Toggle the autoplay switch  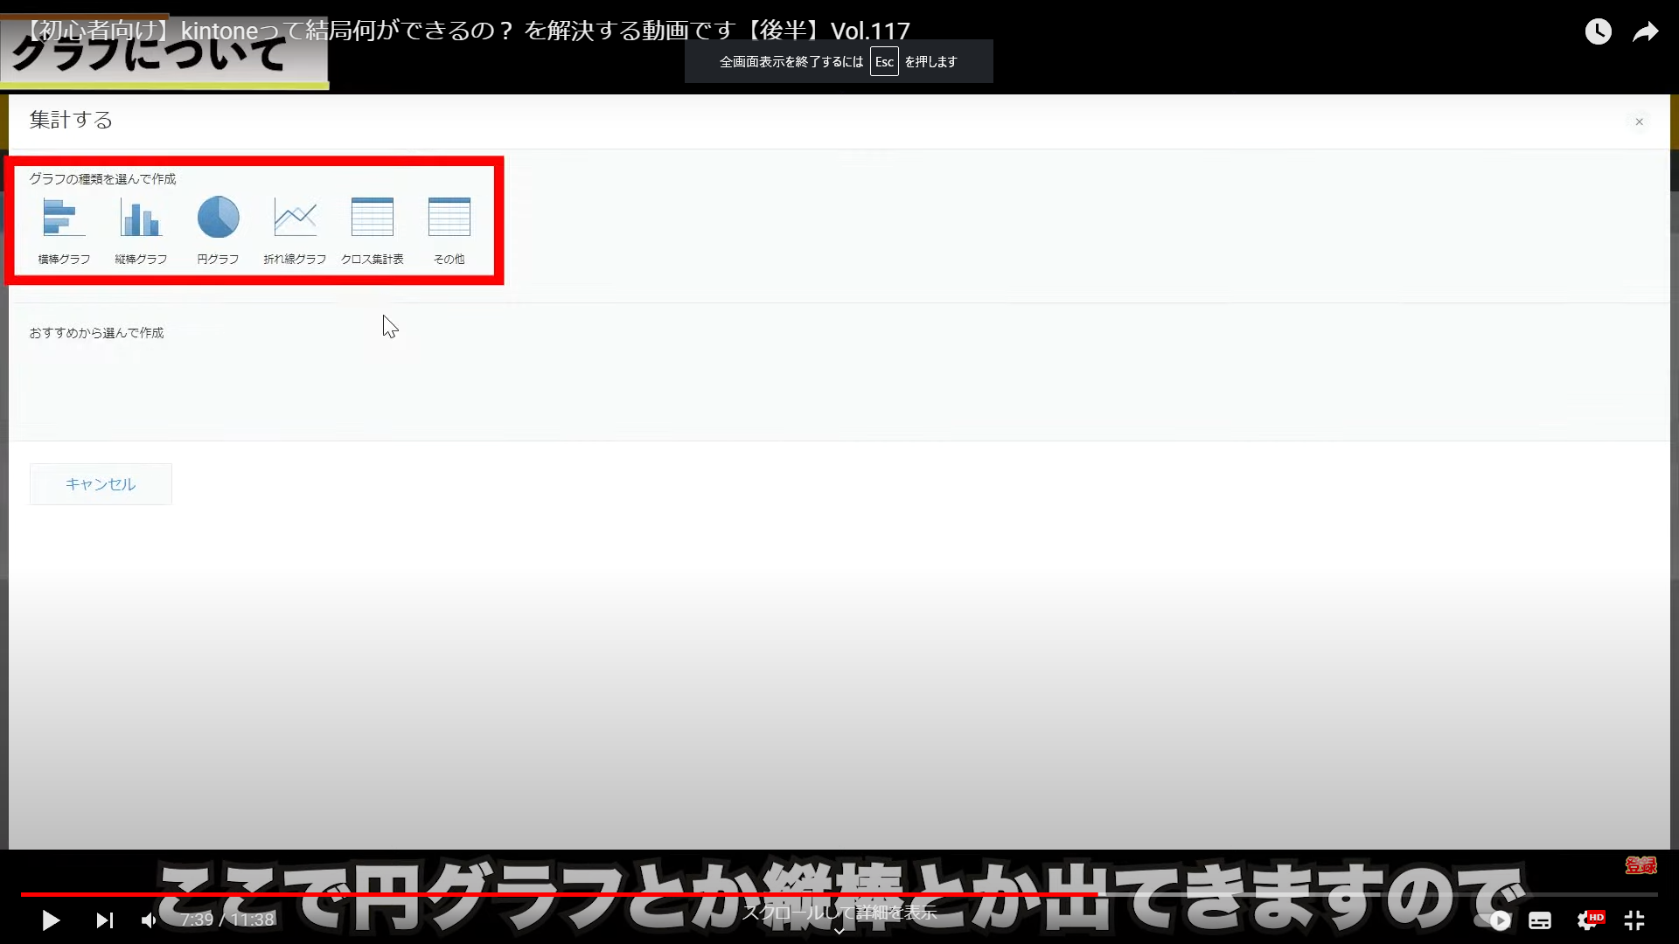click(1493, 920)
